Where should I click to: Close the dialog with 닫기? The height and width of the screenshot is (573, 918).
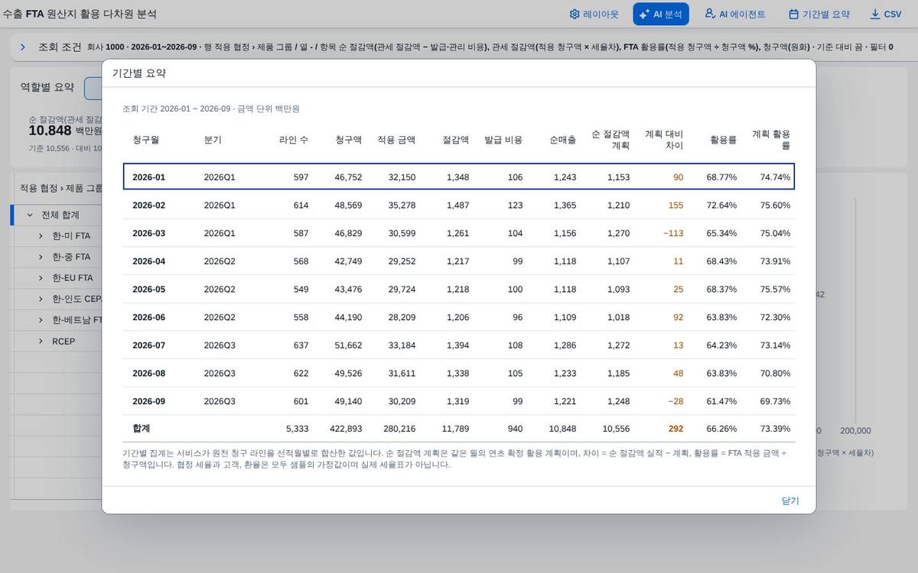click(x=790, y=500)
